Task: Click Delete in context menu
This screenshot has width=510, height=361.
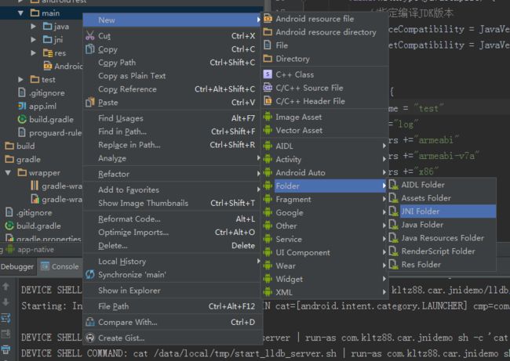Action: [173, 245]
